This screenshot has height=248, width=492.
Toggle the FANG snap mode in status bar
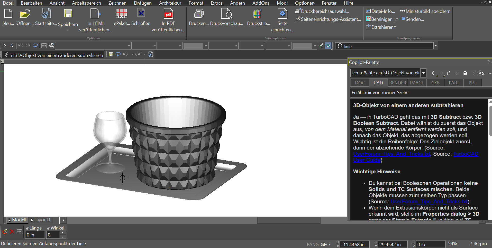pos(313,244)
